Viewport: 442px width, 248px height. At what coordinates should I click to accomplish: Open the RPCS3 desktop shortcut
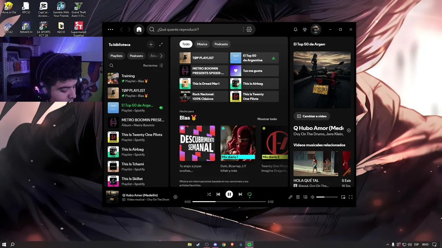click(x=26, y=8)
